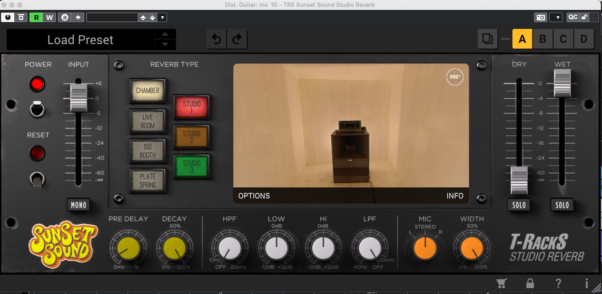Click the padlock authorization icon
602x294 pixels.
(530, 283)
